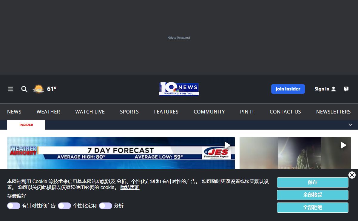
Task: Open the NEWS menu
Action: (14, 112)
